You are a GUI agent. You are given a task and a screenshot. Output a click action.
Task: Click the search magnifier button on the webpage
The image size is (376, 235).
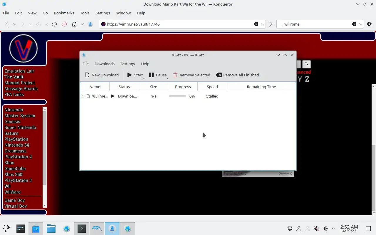(306, 64)
